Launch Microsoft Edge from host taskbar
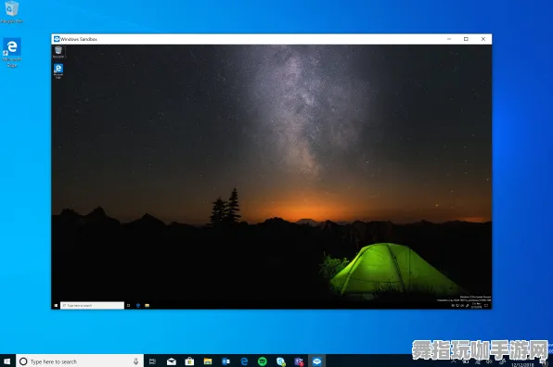 pyautogui.click(x=244, y=361)
